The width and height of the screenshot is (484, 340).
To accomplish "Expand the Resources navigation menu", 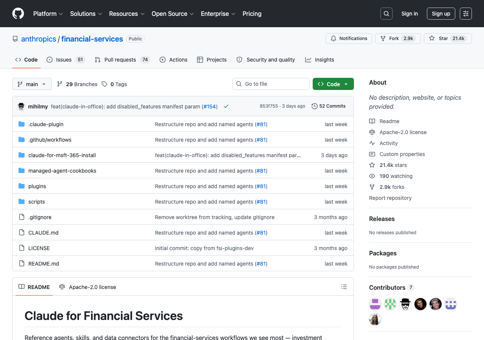I will [127, 14].
